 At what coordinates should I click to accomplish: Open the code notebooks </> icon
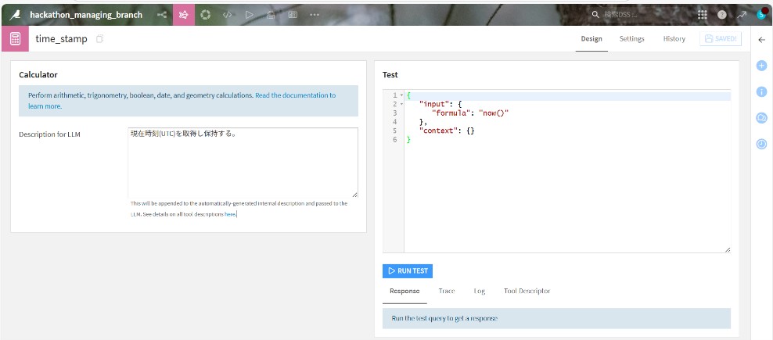pos(228,14)
